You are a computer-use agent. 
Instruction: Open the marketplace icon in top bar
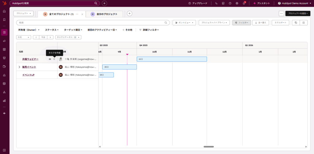[223, 3]
